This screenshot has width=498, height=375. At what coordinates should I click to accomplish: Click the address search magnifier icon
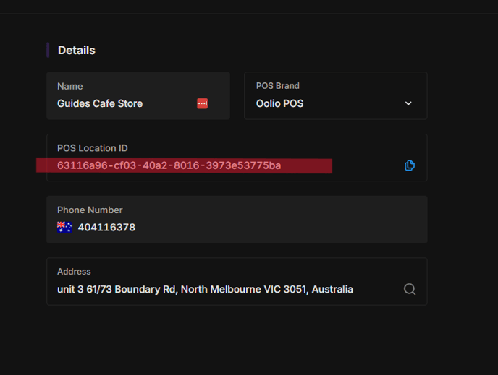[410, 289]
